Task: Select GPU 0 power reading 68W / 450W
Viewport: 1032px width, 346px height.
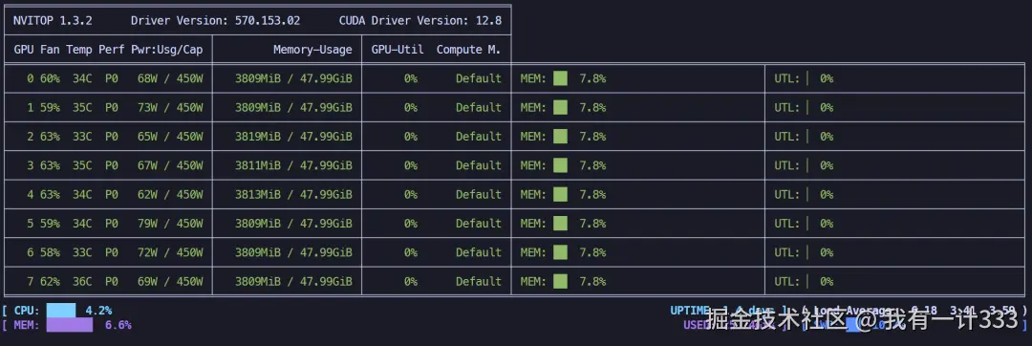Action: (x=170, y=78)
